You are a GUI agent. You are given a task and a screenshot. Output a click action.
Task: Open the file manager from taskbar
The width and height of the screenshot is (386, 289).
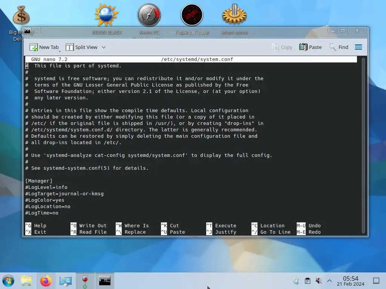point(26,281)
